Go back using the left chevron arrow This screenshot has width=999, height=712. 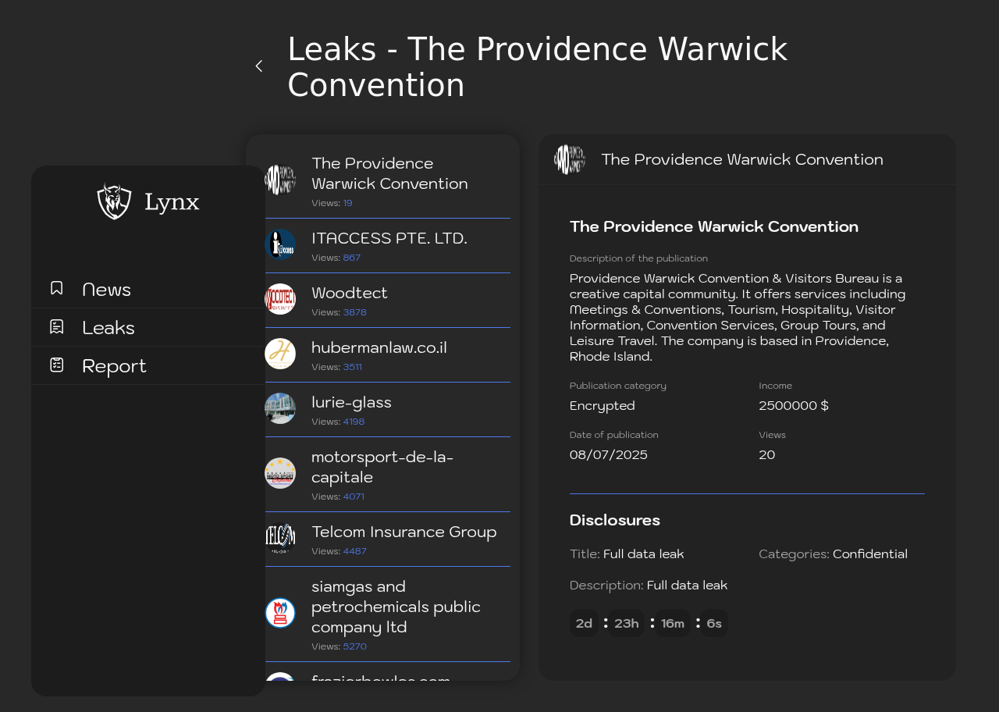click(259, 66)
